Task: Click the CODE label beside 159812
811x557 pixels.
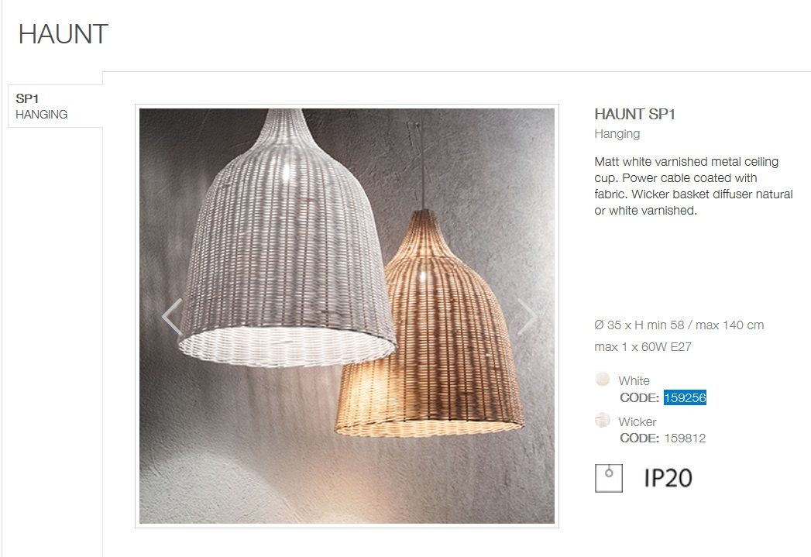Action: (639, 438)
